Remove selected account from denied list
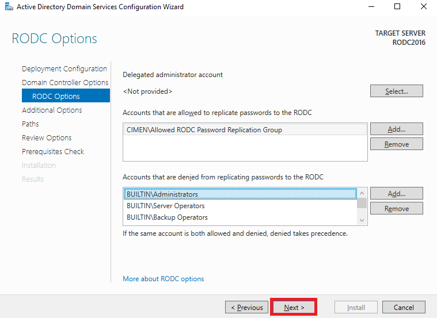The image size is (437, 318). [x=396, y=208]
